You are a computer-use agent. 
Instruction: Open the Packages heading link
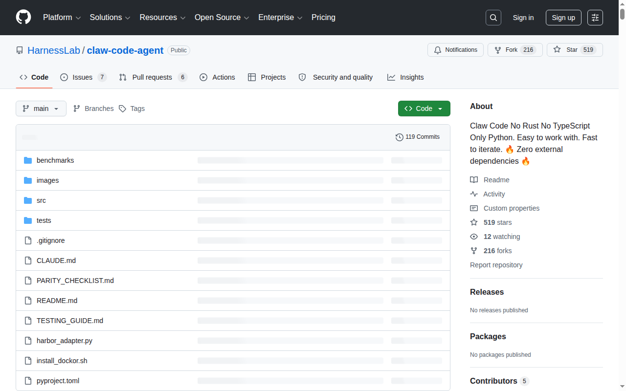tap(488, 336)
